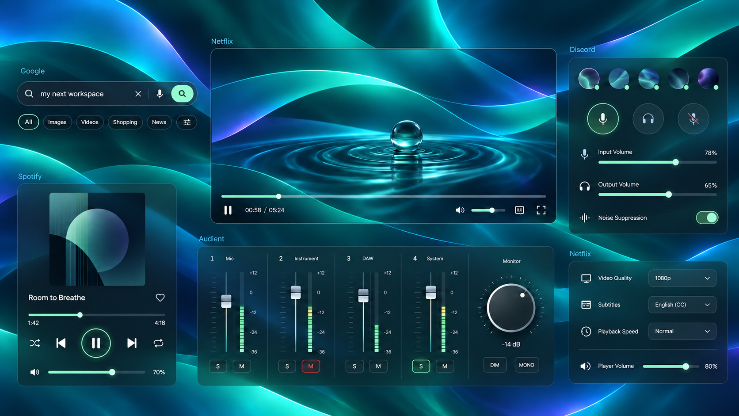Mute Spotify using the speaker icon
Viewport: 739px width, 416px height.
pyautogui.click(x=34, y=372)
